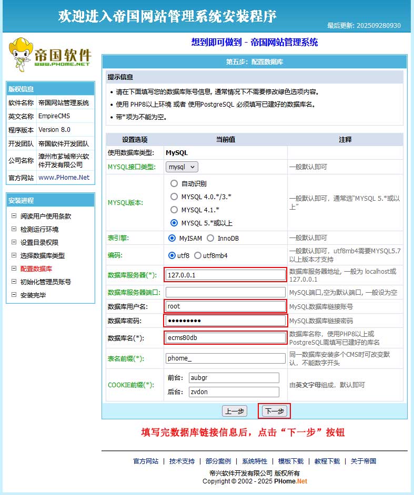Open the www.PHome.Net official website link
The width and height of the screenshot is (414, 495).
coord(64,178)
